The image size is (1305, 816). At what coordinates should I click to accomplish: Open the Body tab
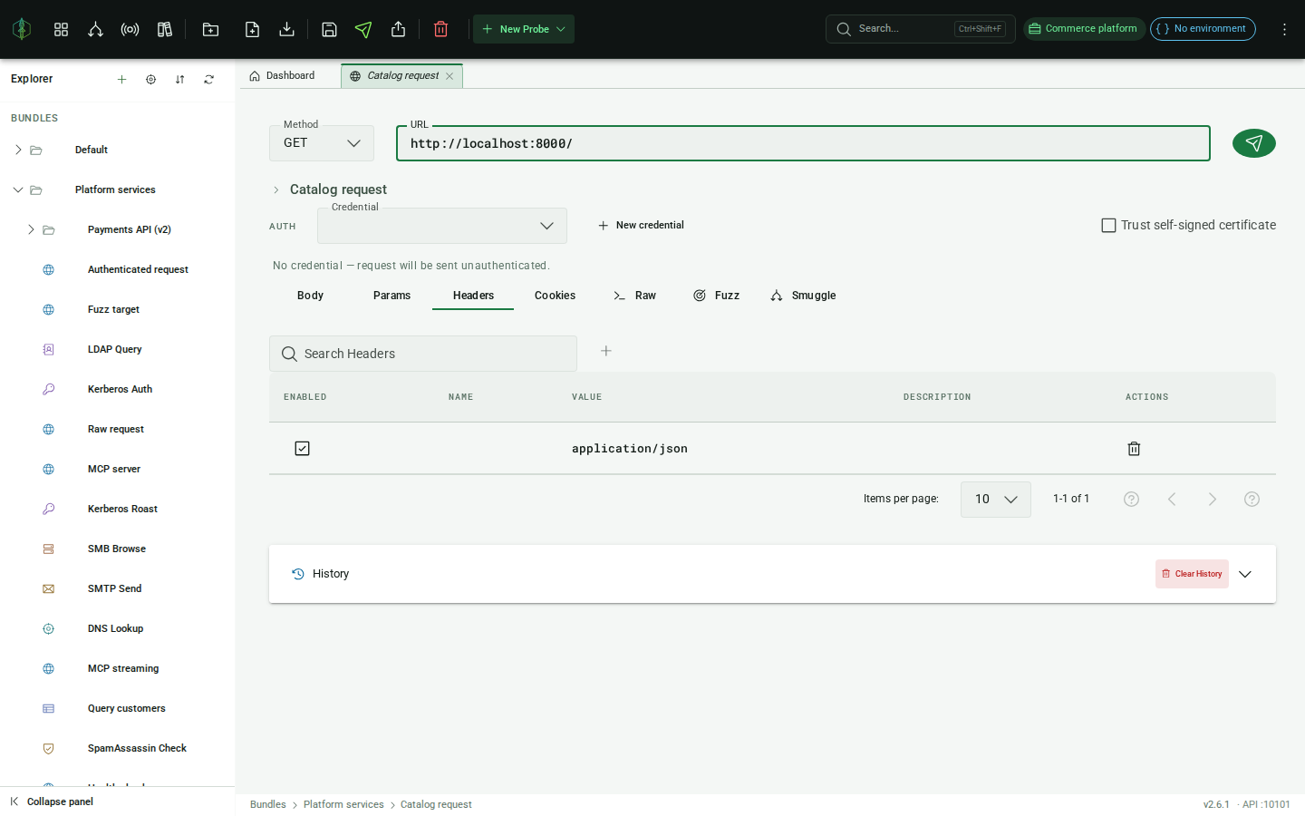click(310, 296)
